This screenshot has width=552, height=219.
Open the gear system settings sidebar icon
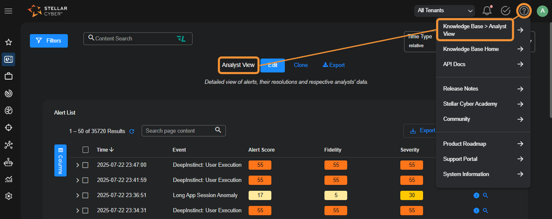pyautogui.click(x=8, y=196)
